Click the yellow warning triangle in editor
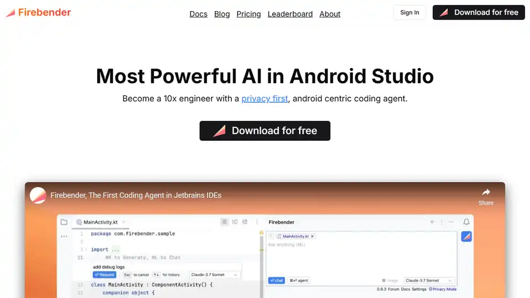This screenshot has width=530, height=298. [x=261, y=232]
